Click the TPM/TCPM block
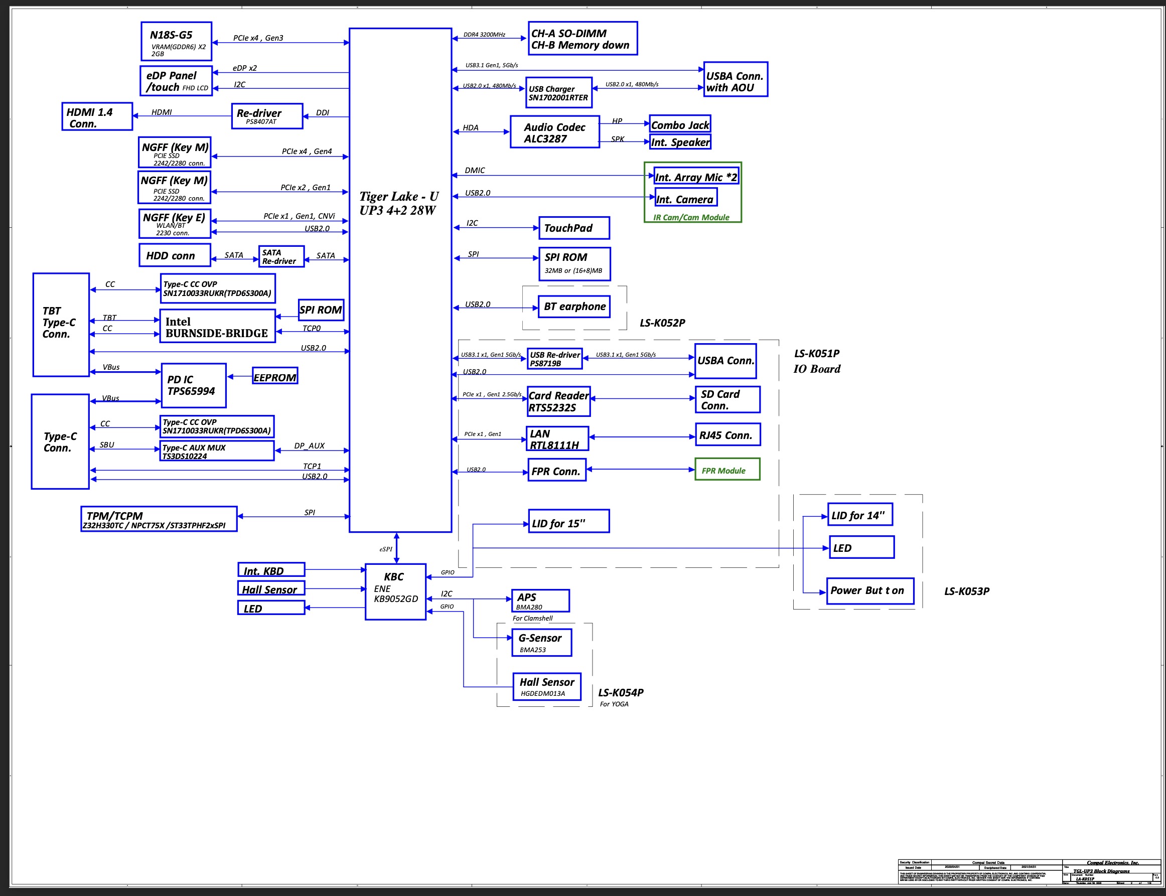 (159, 519)
